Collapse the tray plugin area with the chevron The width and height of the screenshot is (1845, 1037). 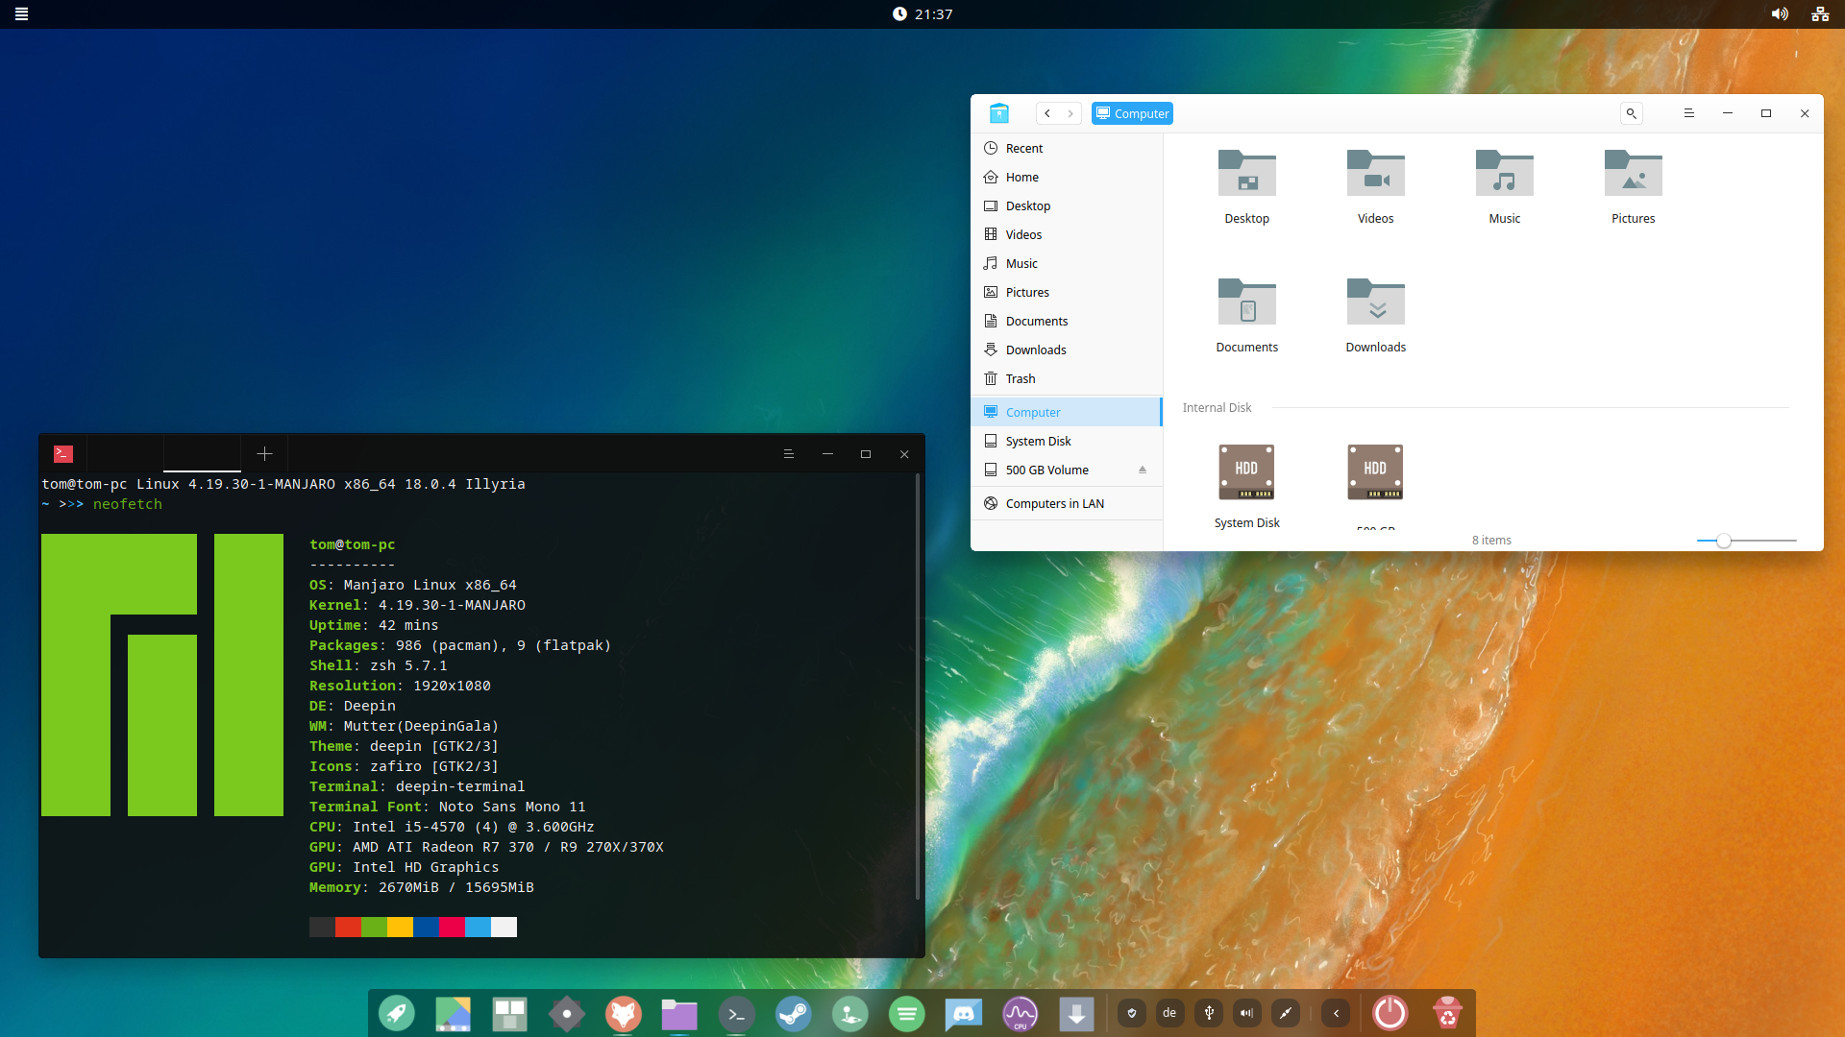(1337, 1013)
